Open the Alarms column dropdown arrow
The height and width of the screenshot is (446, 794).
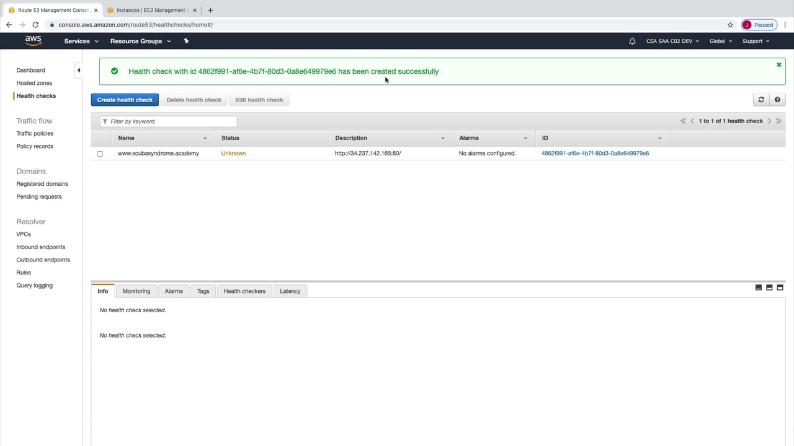point(525,138)
